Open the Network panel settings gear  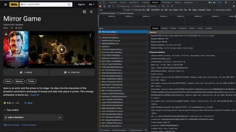tap(234, 6)
